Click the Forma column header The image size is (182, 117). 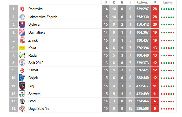pyautogui.click(x=168, y=2)
